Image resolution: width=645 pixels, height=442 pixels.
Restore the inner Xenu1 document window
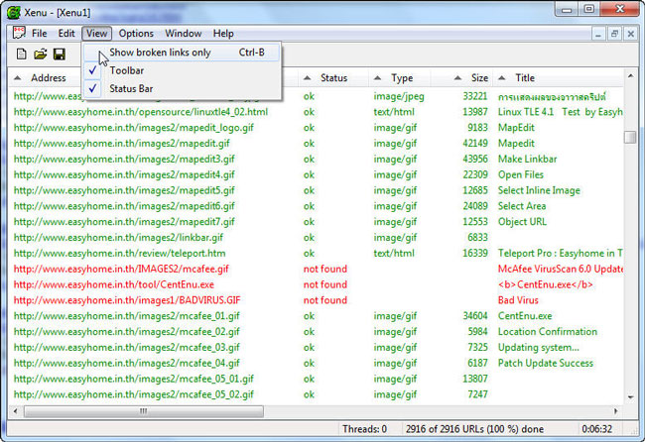(x=615, y=34)
